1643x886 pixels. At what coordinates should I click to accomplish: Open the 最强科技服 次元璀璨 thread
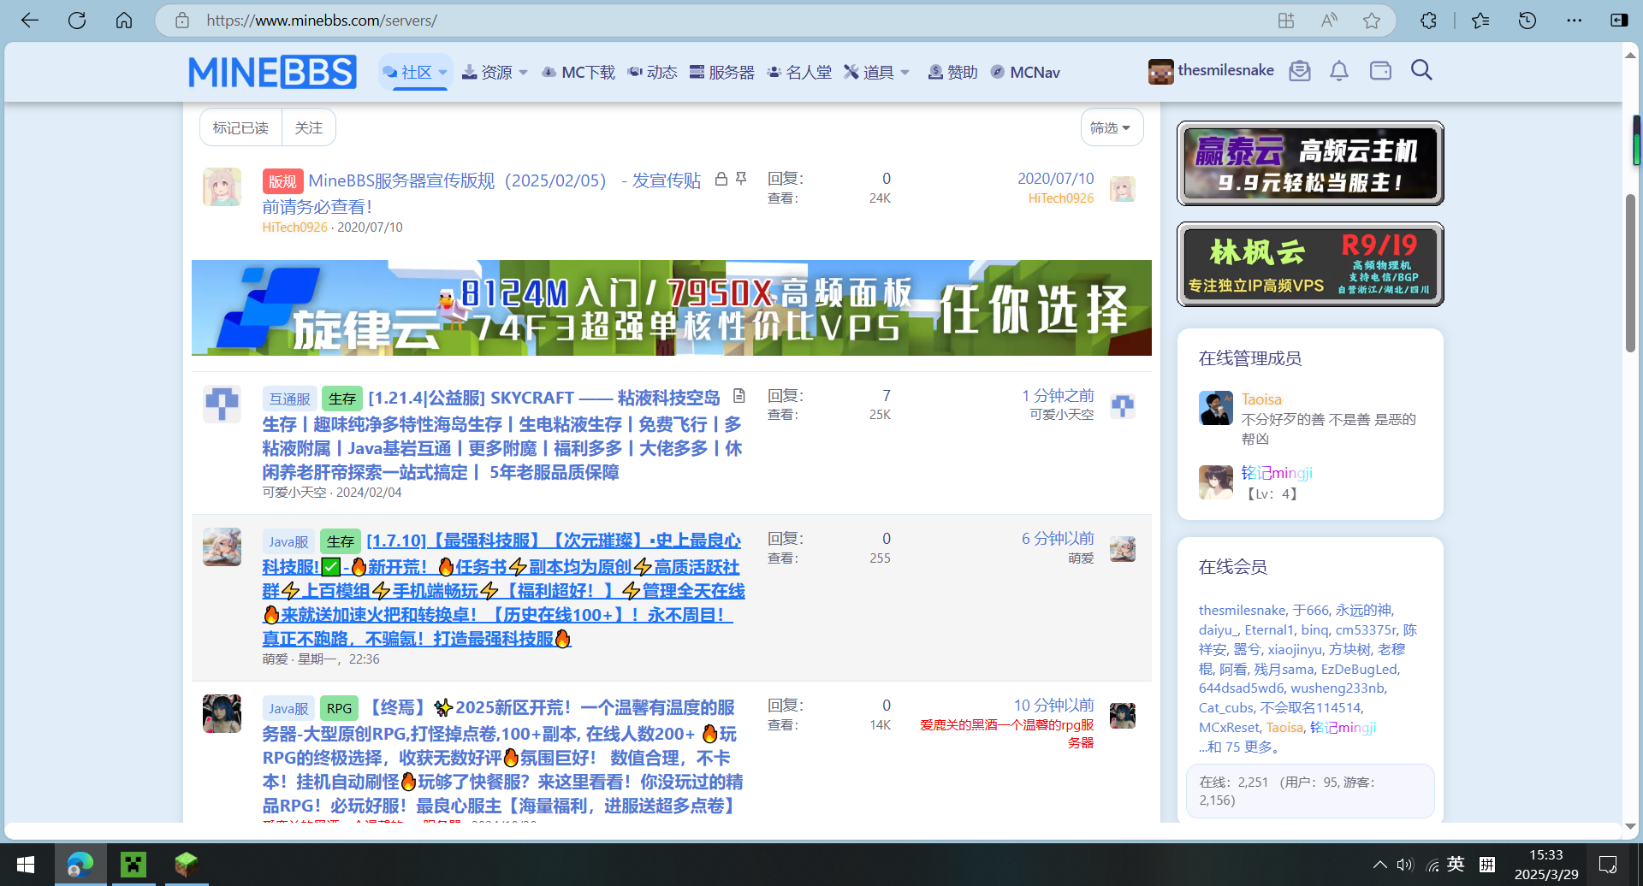point(503,589)
